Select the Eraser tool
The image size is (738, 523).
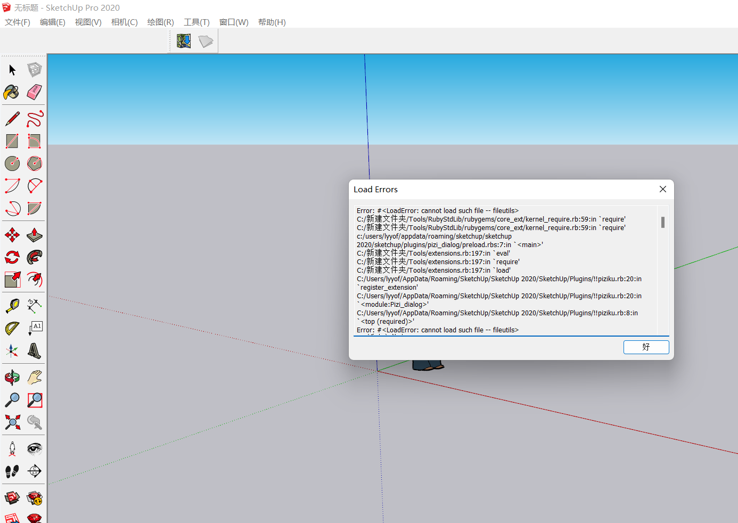34,92
